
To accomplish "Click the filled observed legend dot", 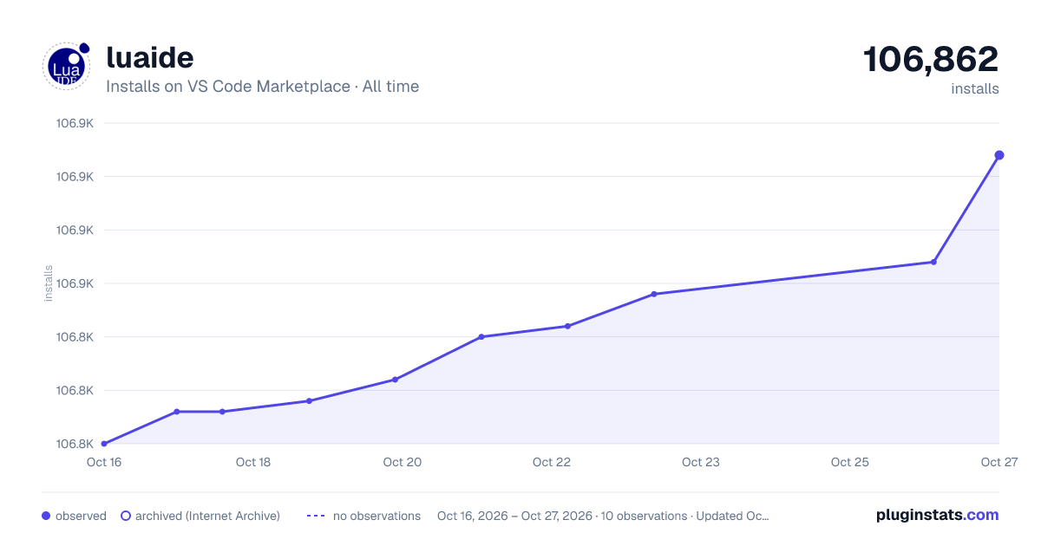I will (x=46, y=516).
